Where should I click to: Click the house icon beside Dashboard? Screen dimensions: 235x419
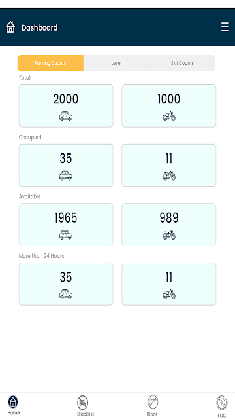click(x=10, y=27)
